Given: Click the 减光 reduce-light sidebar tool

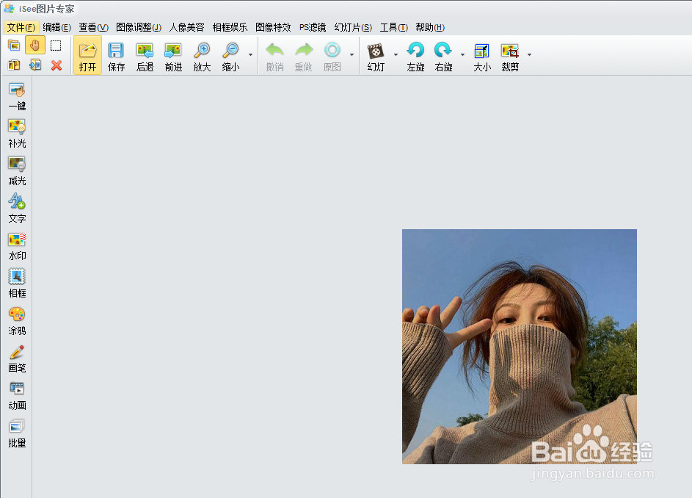Looking at the screenshot, I should coord(17,171).
